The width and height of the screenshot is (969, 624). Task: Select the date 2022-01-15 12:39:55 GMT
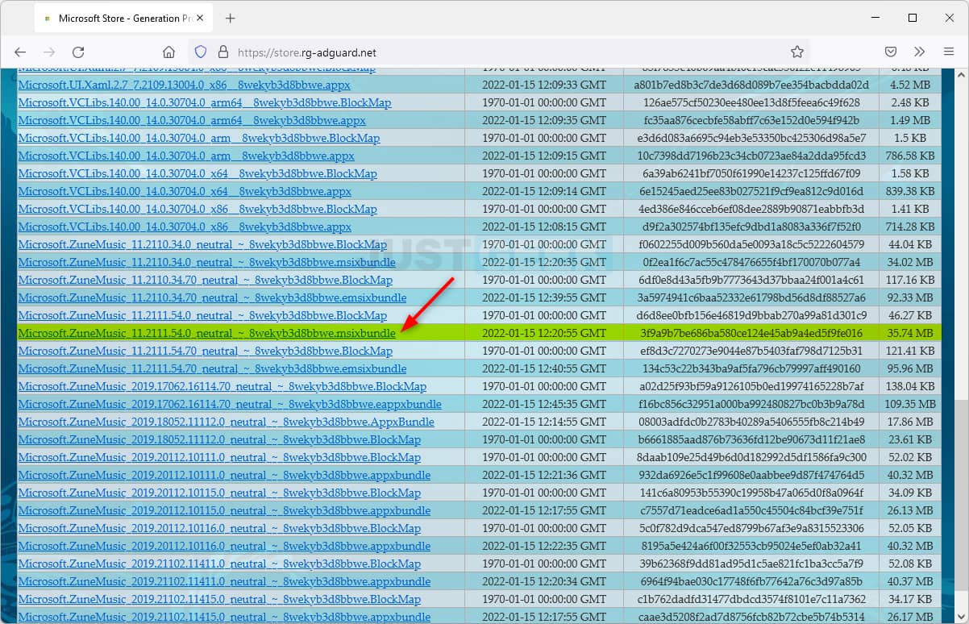pos(544,297)
